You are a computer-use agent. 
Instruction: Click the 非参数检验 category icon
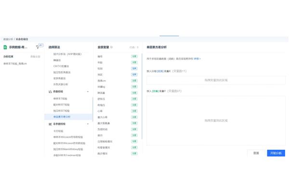point(50,124)
